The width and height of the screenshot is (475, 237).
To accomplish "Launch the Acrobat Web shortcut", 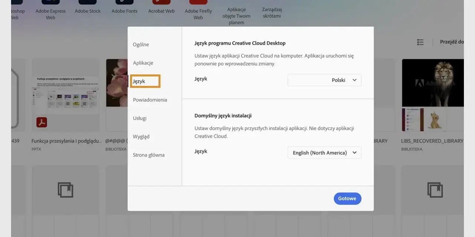I will pyautogui.click(x=161, y=7).
